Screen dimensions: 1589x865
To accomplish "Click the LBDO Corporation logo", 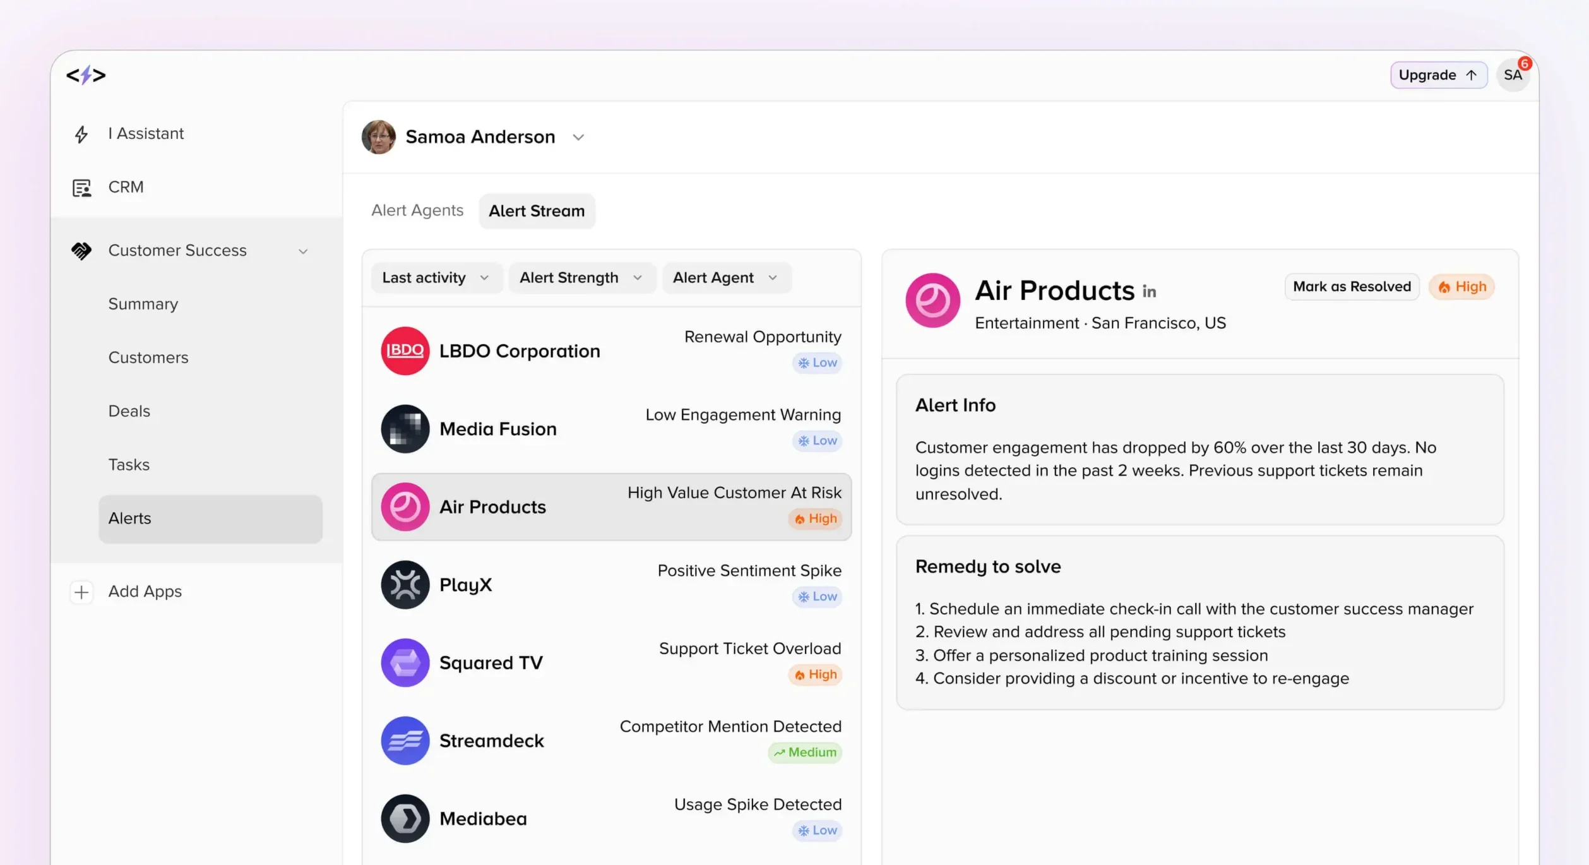I will click(405, 351).
